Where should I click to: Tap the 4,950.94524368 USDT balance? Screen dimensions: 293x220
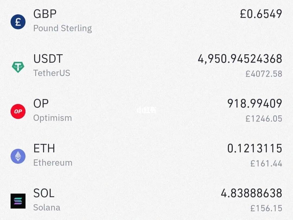click(x=240, y=59)
